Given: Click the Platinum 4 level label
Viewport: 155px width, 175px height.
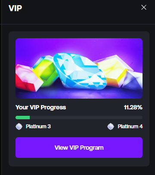Looking at the screenshot, I should [x=130, y=127].
